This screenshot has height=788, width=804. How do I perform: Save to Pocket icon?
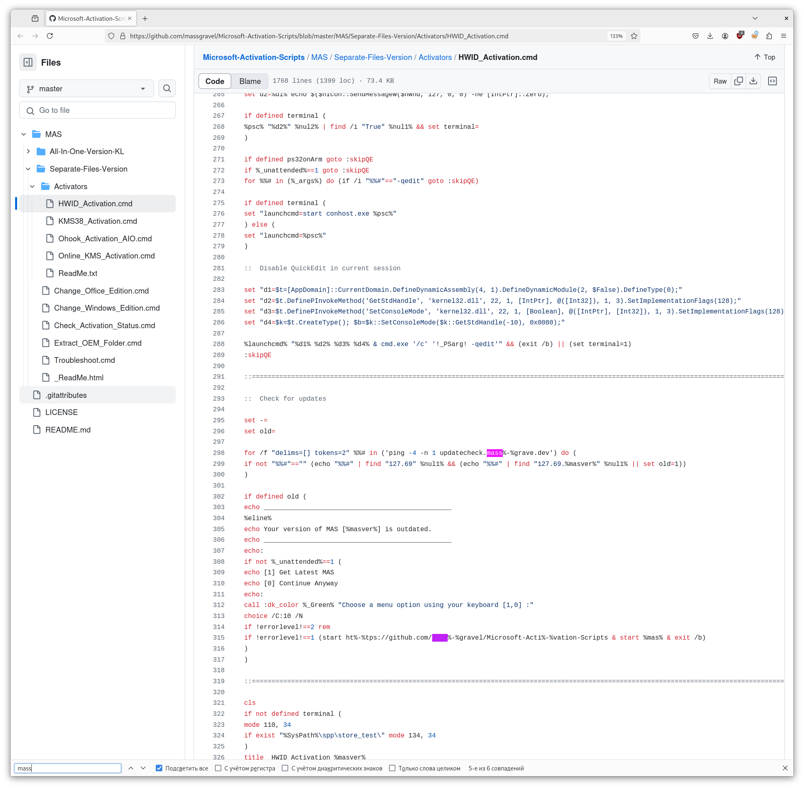coord(696,36)
